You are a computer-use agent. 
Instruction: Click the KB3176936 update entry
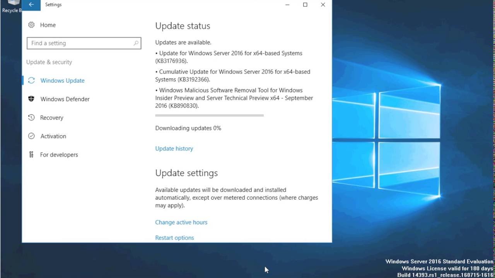229,57
